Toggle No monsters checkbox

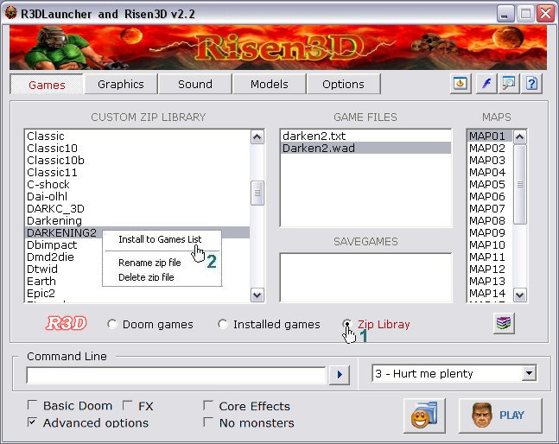click(x=208, y=422)
